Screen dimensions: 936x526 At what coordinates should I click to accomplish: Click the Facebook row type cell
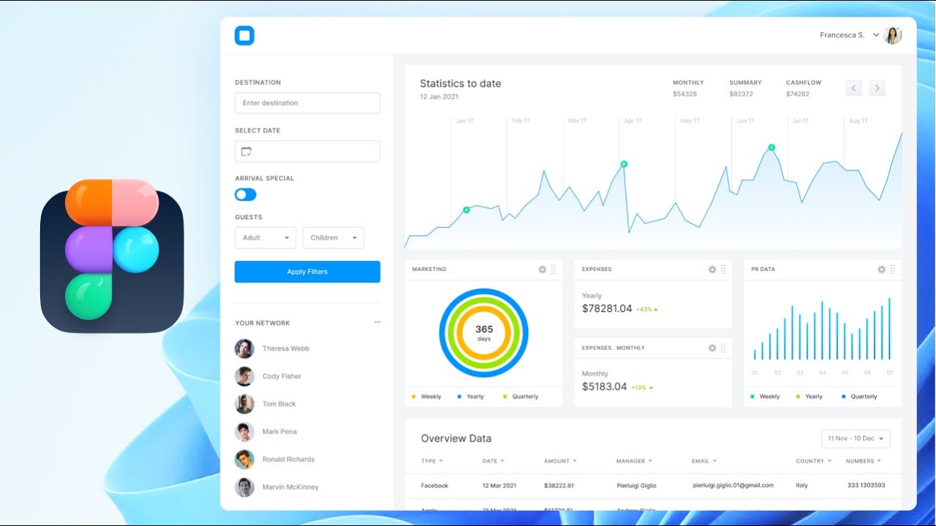point(434,485)
